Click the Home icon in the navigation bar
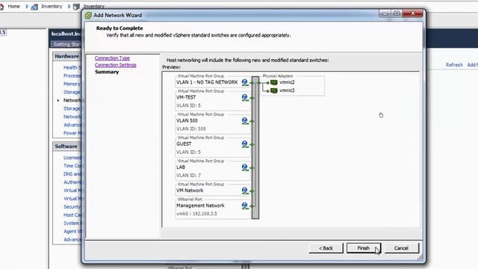Screen dimensions: 478x269 (x=1, y=7)
